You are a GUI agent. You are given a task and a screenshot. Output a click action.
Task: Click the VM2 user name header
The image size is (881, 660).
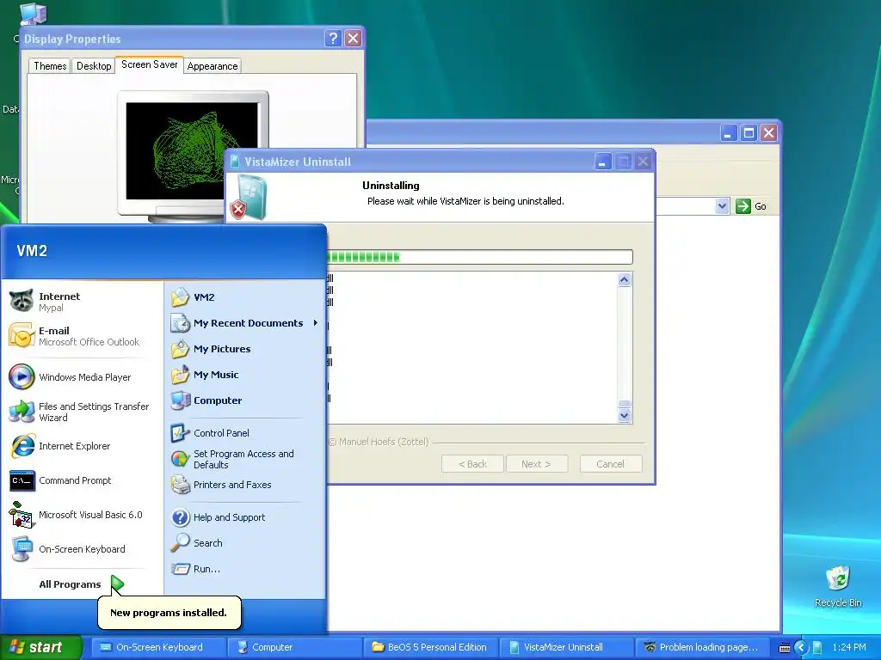coord(32,251)
